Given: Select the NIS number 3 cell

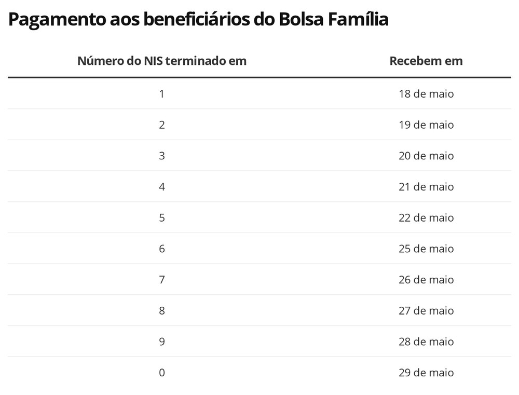Looking at the screenshot, I should tap(162, 156).
